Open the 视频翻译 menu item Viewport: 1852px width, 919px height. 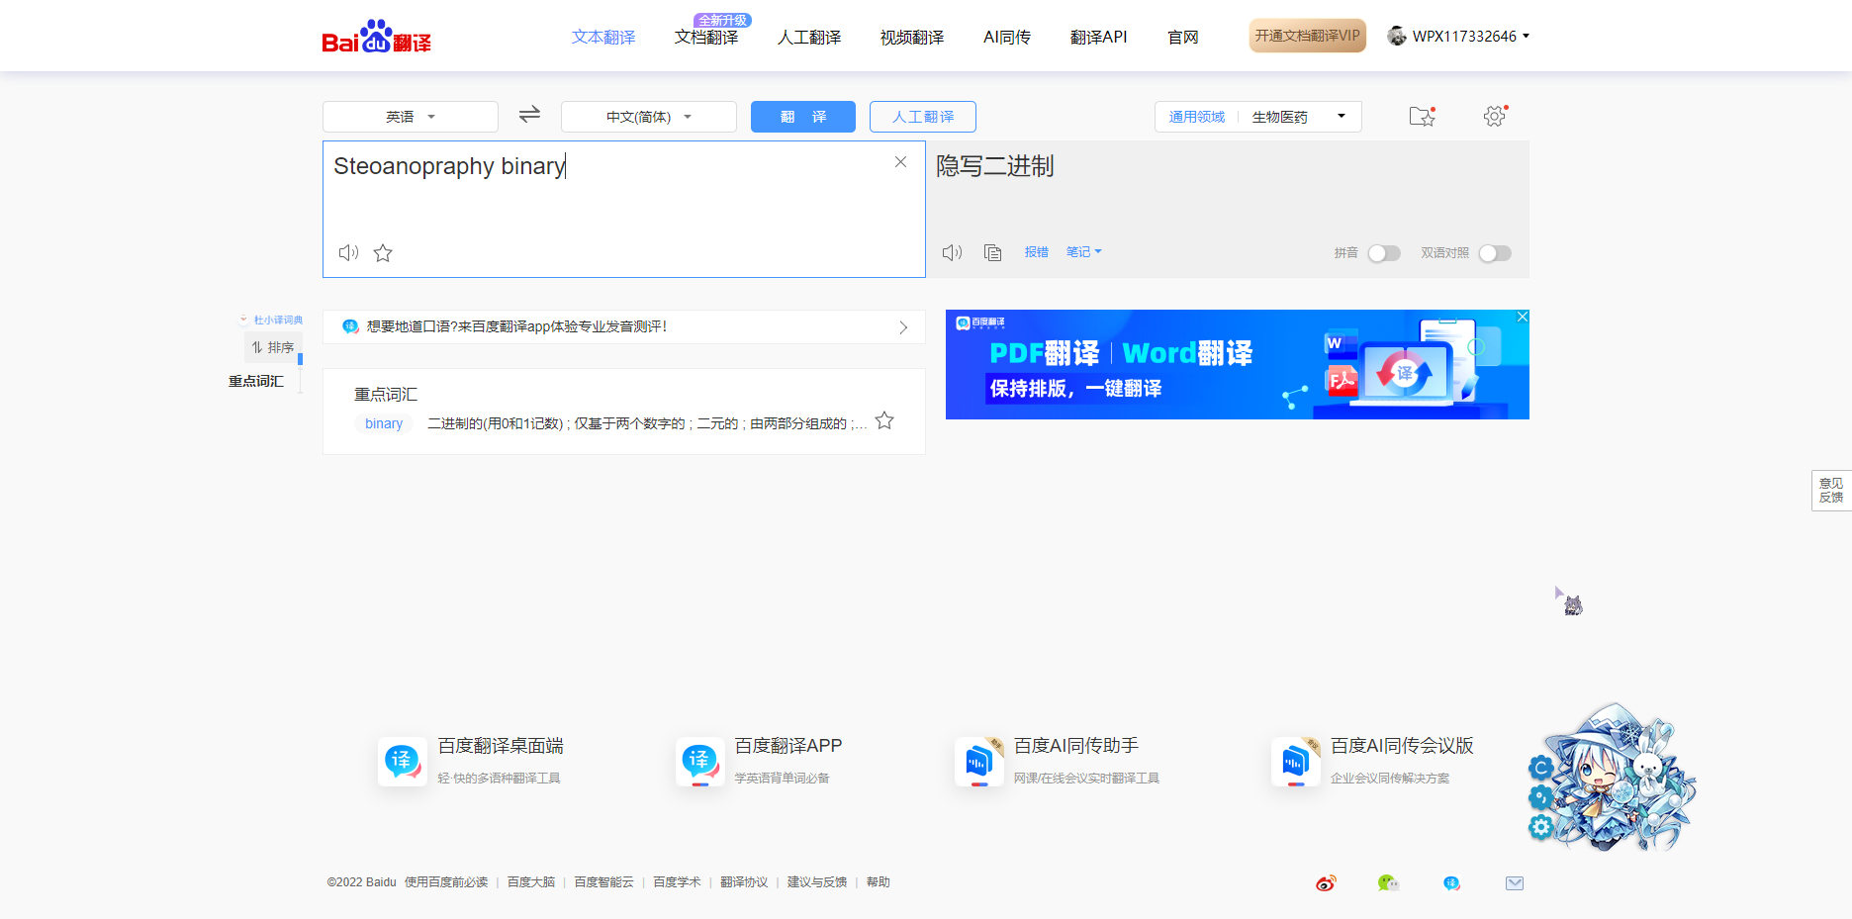pos(911,38)
